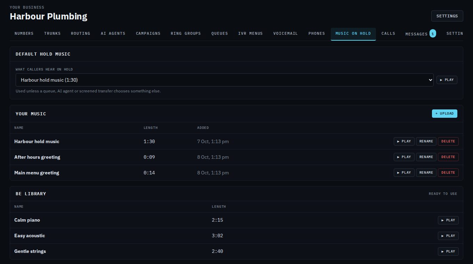Open the Voicemail tab
This screenshot has width=473, height=264.
(x=285, y=34)
